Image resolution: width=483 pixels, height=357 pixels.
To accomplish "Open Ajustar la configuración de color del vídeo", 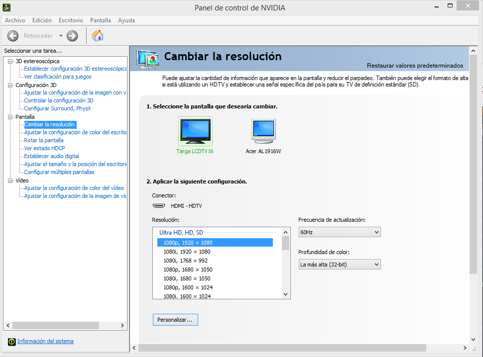I will point(74,188).
